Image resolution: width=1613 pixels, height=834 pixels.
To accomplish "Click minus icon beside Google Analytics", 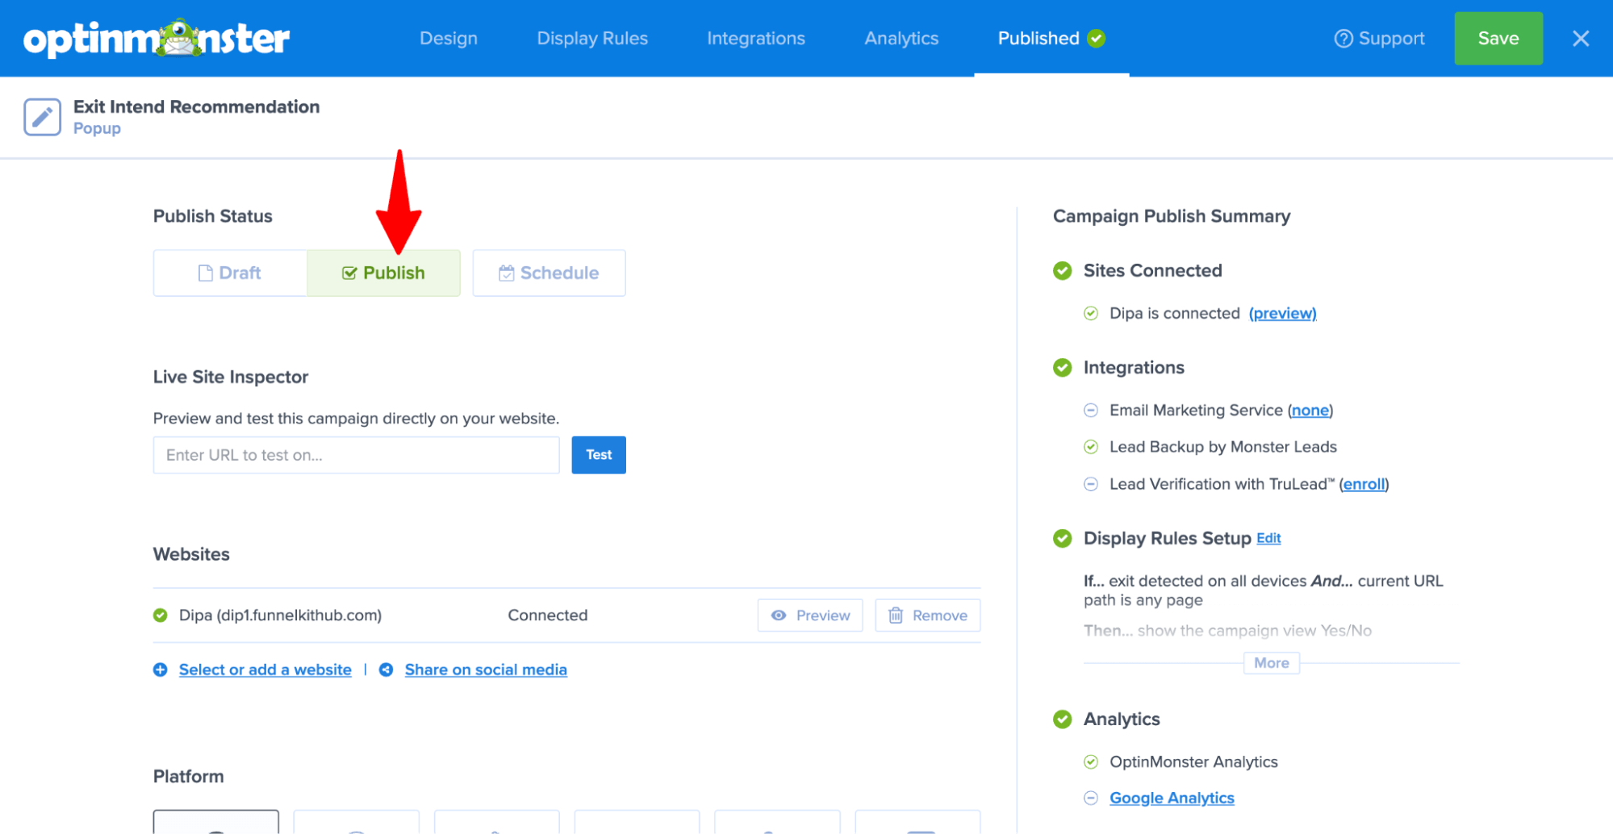I will pyautogui.click(x=1090, y=798).
